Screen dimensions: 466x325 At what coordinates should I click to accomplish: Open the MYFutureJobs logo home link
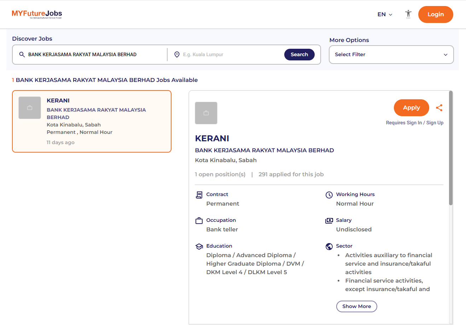[x=37, y=14]
